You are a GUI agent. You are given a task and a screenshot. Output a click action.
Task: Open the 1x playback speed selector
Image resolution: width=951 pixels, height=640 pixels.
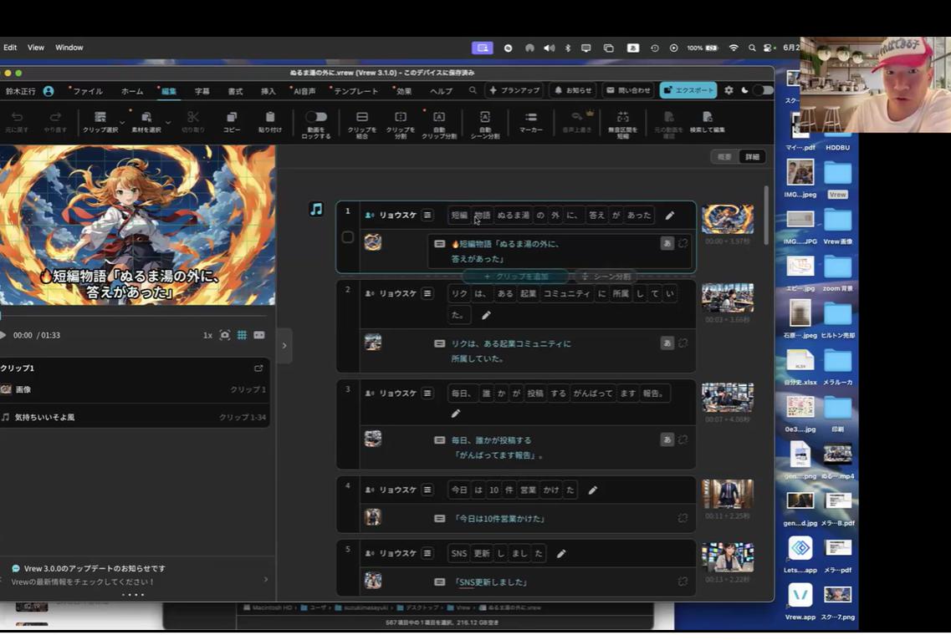tap(207, 335)
